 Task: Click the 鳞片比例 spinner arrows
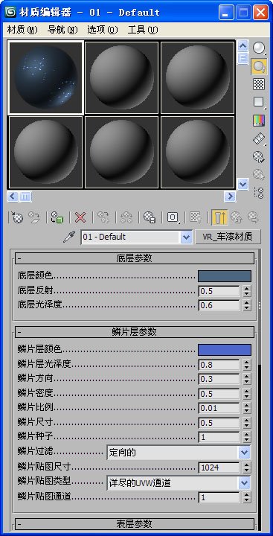[247, 408]
